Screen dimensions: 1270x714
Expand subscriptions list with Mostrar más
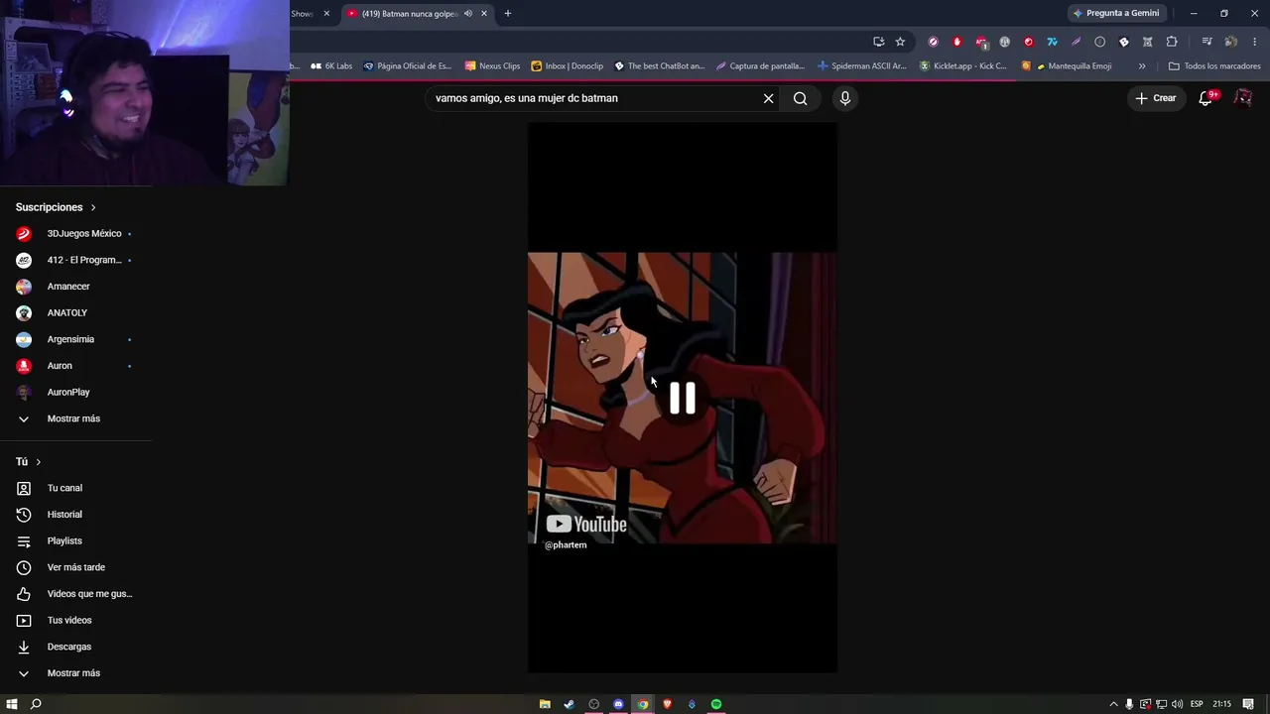[75, 418]
